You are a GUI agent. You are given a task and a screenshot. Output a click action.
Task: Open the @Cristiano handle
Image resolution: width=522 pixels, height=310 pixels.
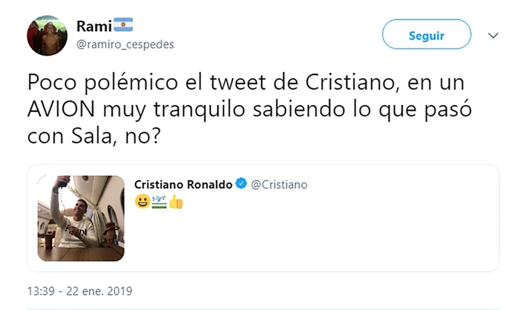click(278, 184)
